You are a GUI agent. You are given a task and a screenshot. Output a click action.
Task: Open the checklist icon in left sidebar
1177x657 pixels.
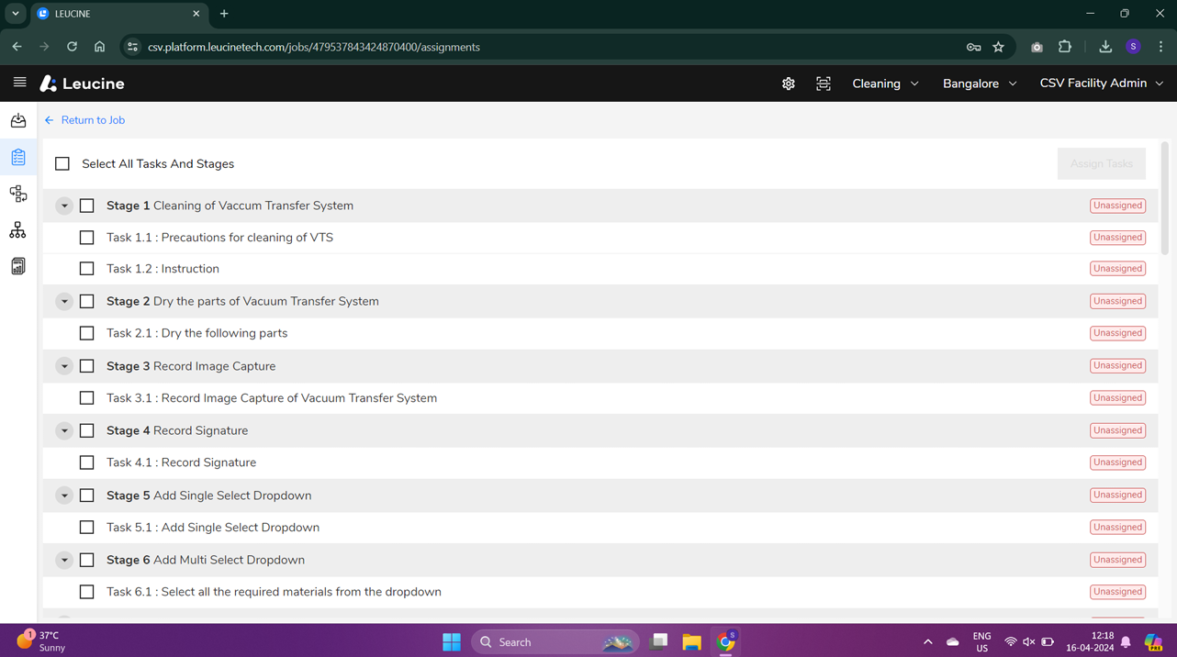(x=18, y=157)
